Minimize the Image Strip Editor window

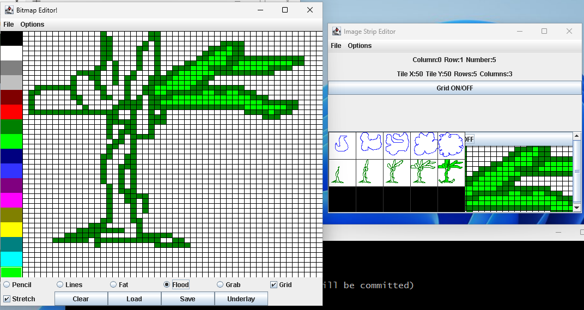pos(520,31)
